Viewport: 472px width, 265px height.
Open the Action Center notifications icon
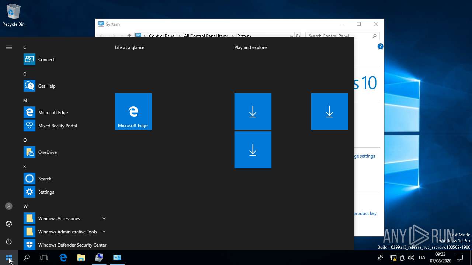tap(460, 258)
